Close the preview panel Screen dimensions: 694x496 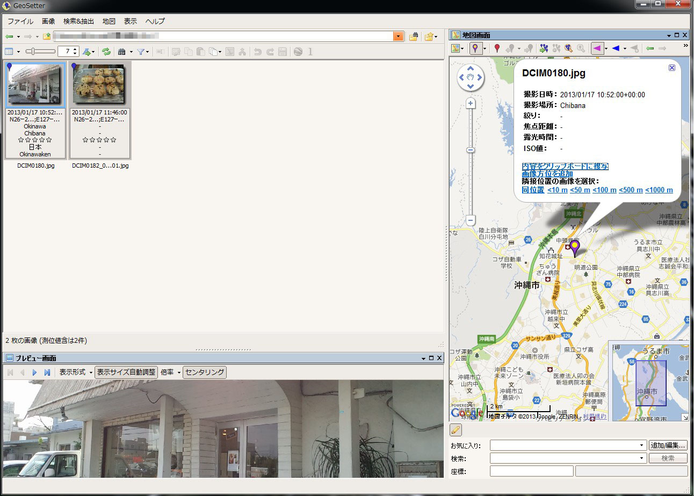[x=439, y=358]
